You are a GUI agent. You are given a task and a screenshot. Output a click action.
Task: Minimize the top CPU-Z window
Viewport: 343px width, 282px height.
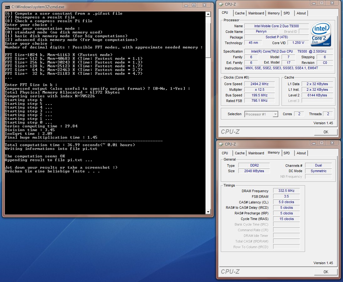314,3
